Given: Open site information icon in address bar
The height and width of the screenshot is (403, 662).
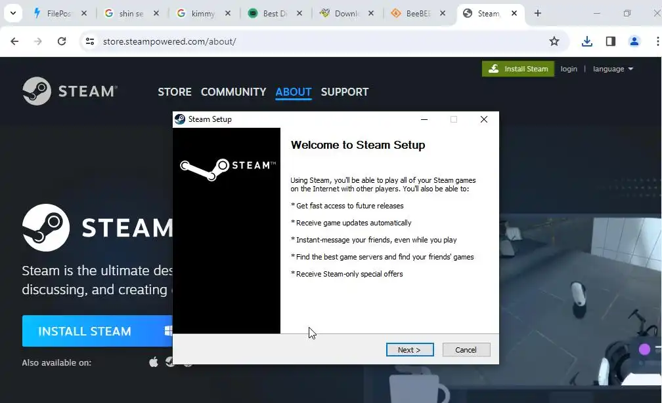Looking at the screenshot, I should tap(90, 41).
